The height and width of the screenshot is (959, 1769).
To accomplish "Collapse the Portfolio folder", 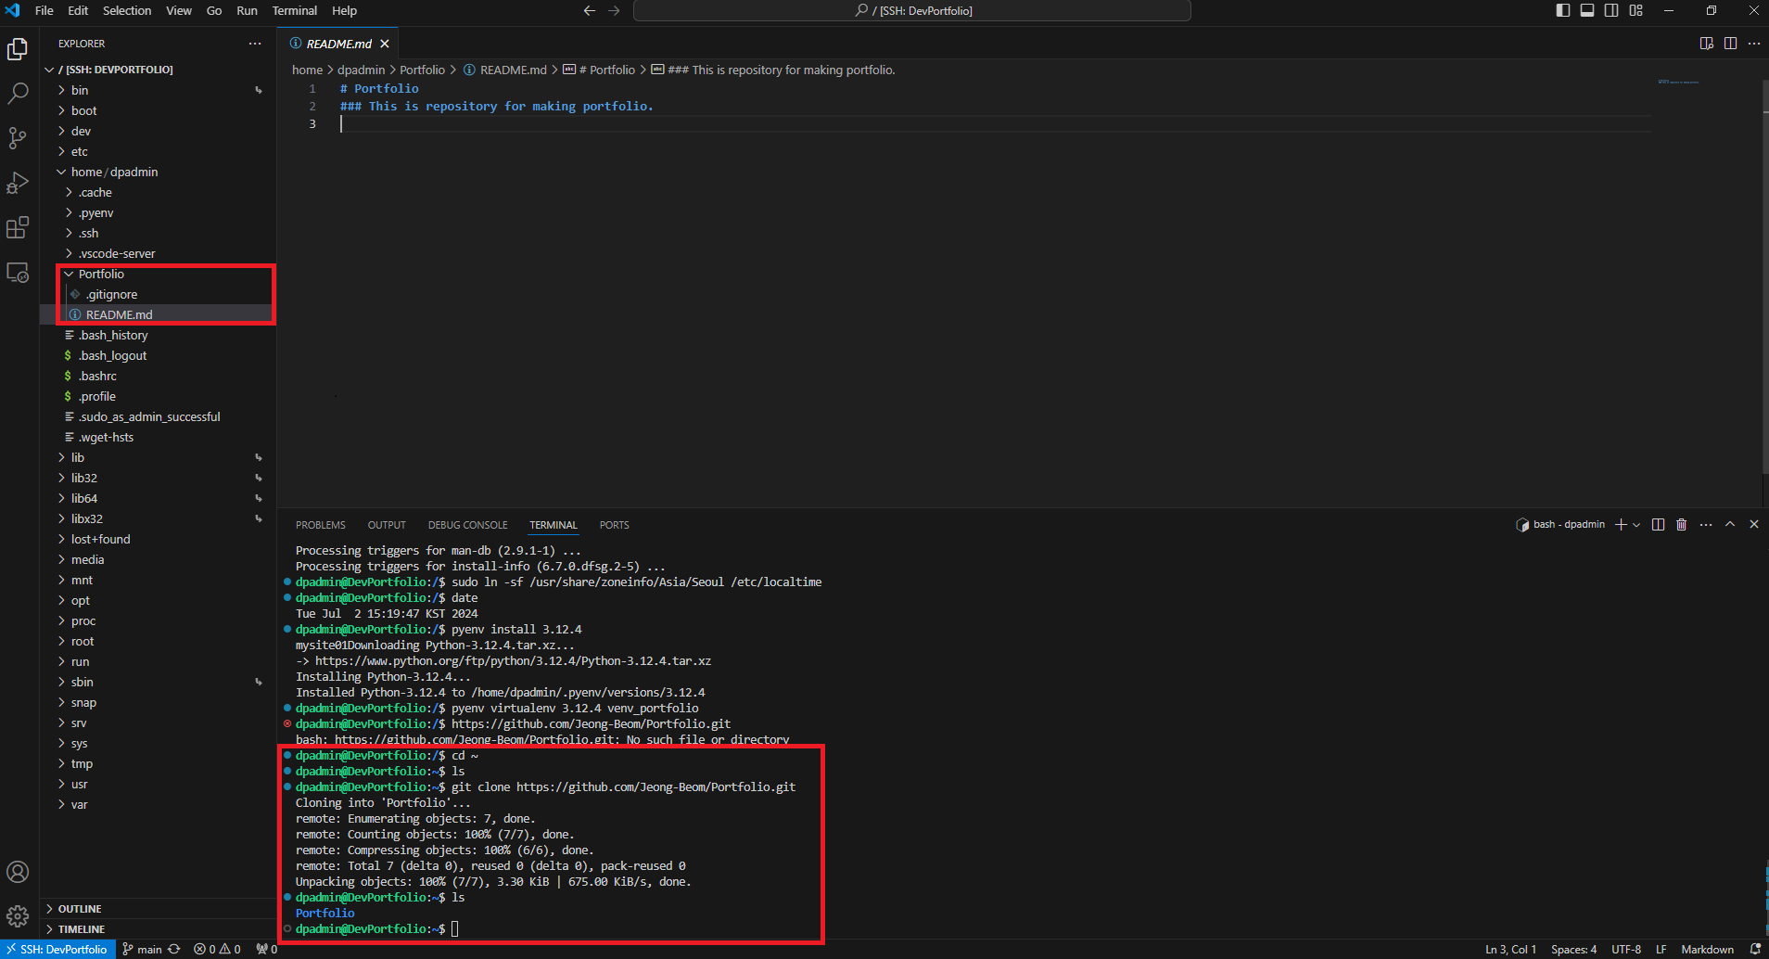I will pos(158,274).
